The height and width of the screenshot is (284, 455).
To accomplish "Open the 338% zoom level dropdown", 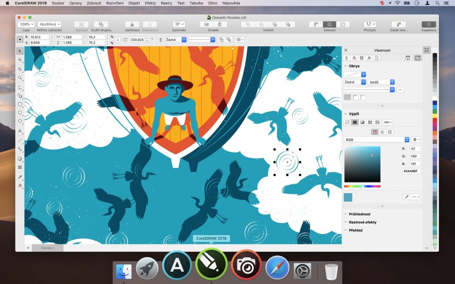I will coord(26,24).
